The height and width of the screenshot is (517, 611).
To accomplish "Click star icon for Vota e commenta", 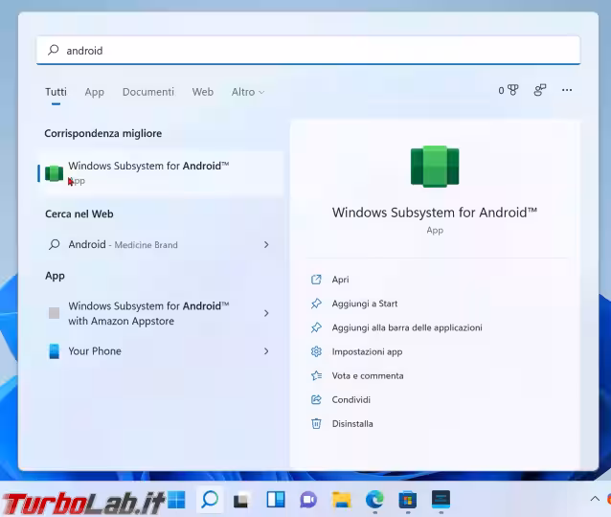I will 316,376.
